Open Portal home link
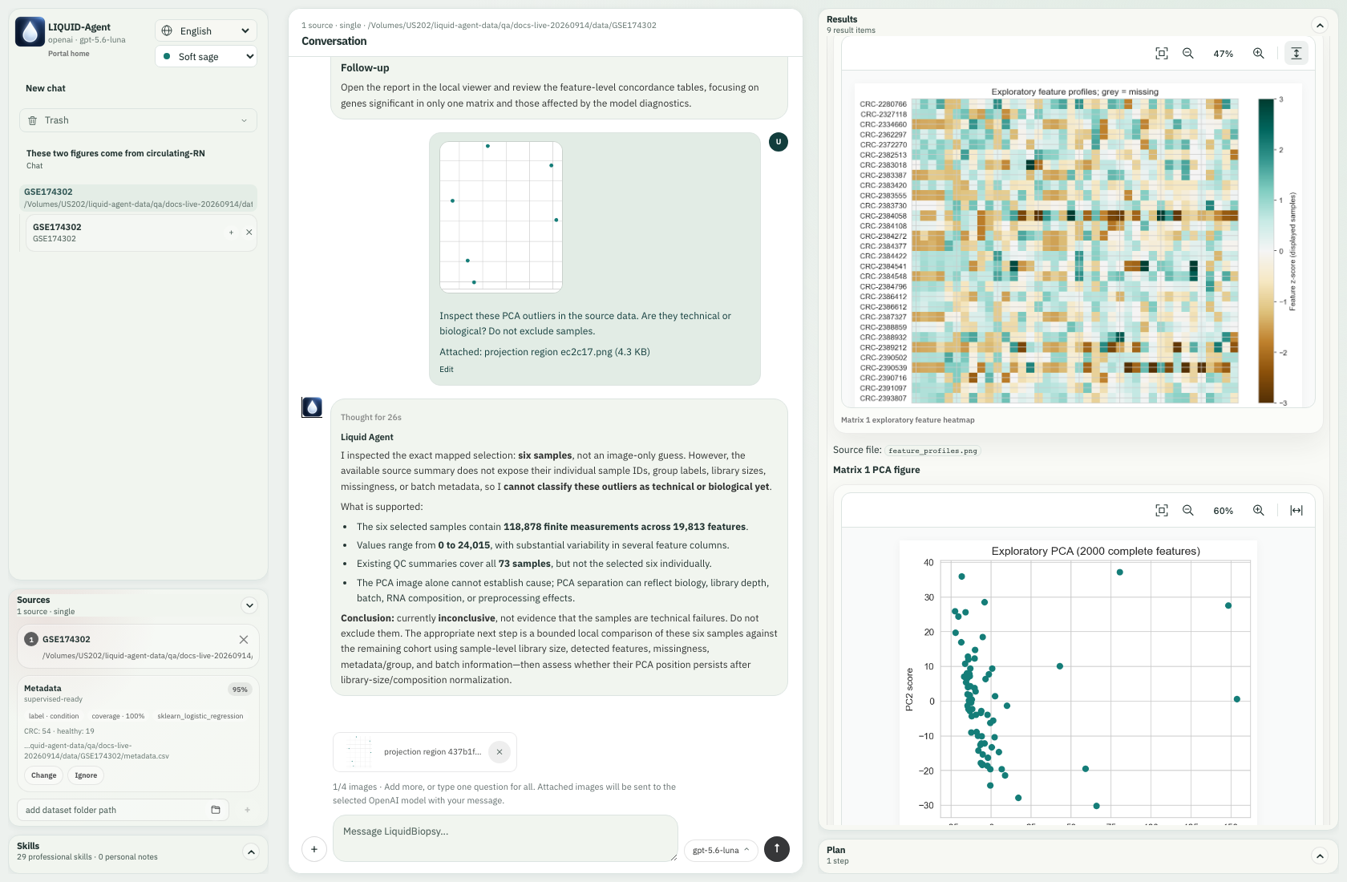1347x882 pixels. click(68, 54)
